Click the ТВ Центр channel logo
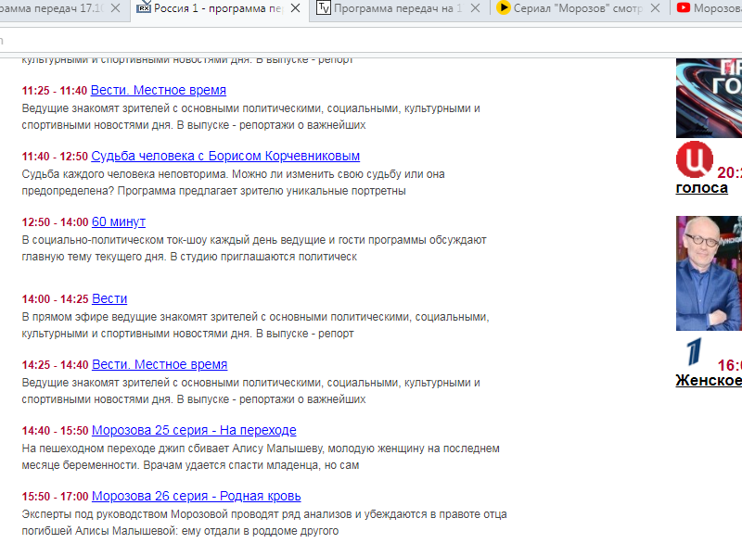The height and width of the screenshot is (556, 742). pos(694,159)
